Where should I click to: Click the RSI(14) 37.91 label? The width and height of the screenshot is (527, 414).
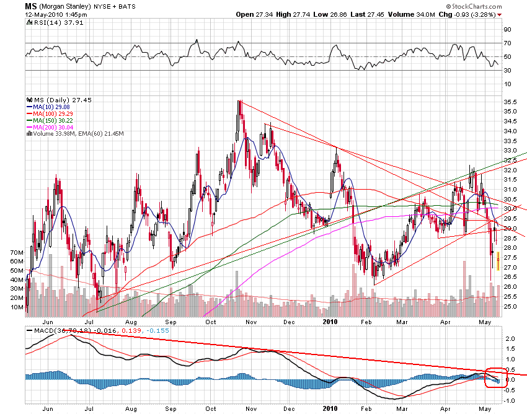58,22
